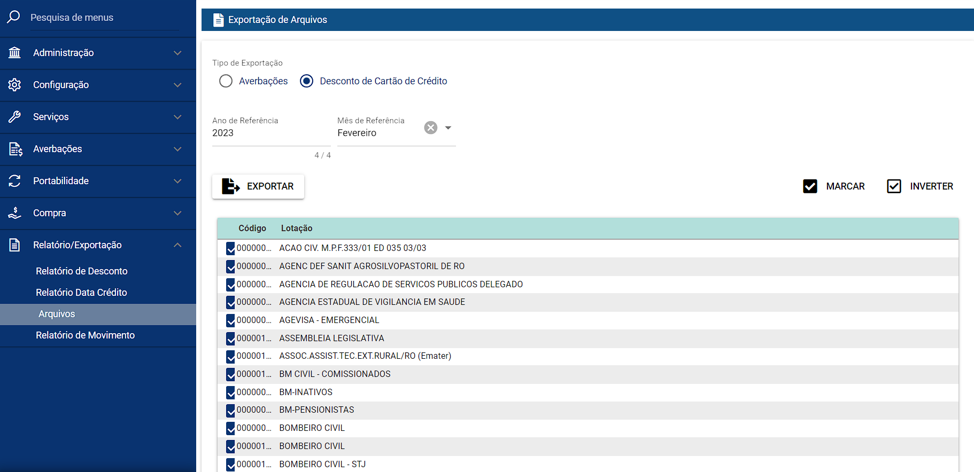Open the Serviços menu label
The height and width of the screenshot is (472, 974).
tap(51, 117)
